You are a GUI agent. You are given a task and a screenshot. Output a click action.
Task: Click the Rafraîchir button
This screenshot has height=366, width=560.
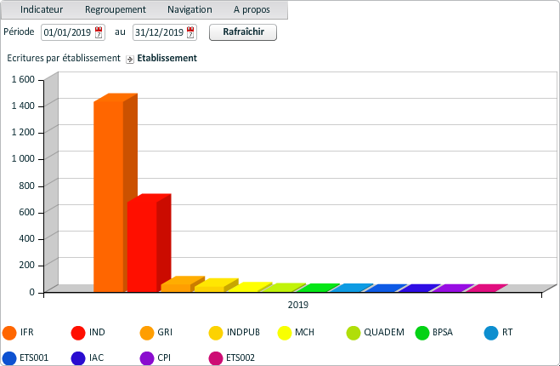pos(243,32)
